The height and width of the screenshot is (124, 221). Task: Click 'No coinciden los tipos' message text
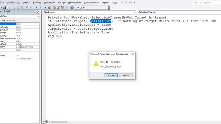click(x=111, y=66)
